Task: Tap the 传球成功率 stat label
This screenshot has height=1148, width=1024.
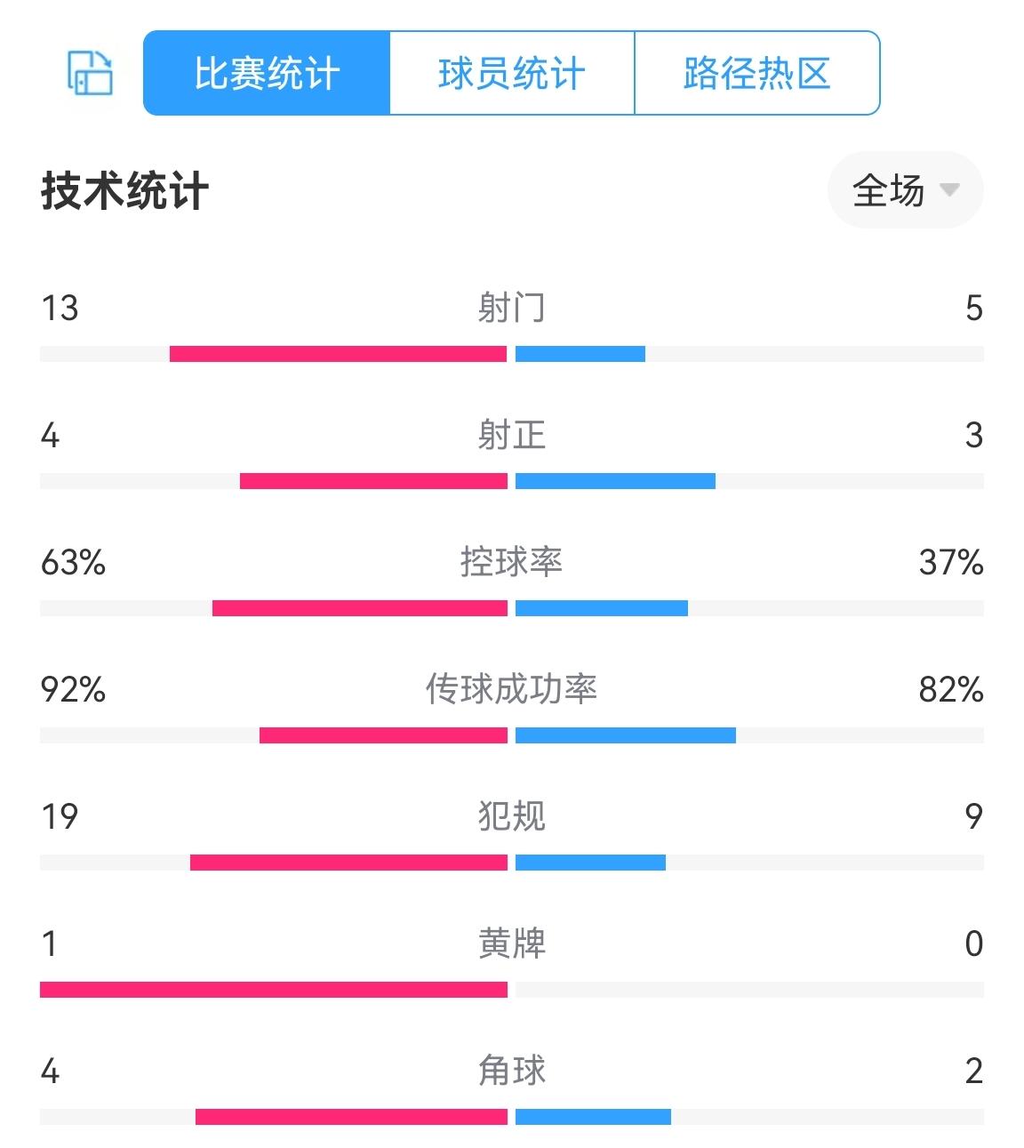Action: [511, 689]
